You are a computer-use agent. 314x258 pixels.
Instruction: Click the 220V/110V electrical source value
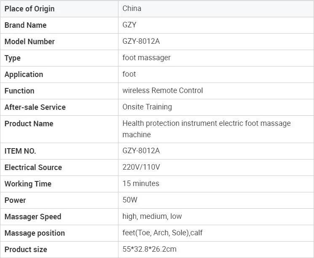141,167
